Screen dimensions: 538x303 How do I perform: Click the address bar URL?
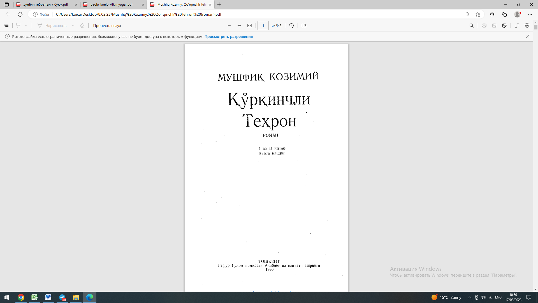138,14
